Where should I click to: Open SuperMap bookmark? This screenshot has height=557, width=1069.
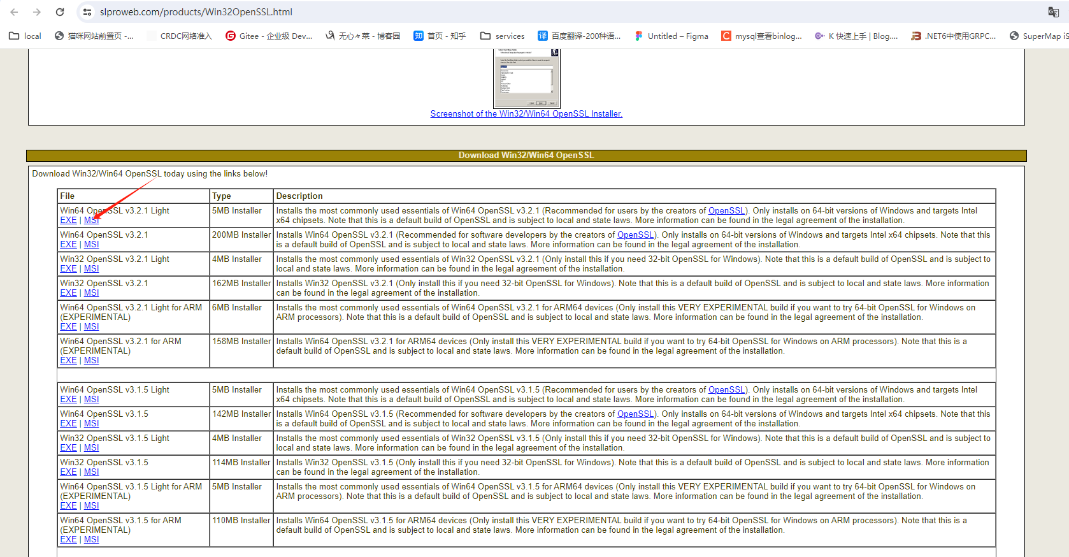coord(1038,36)
